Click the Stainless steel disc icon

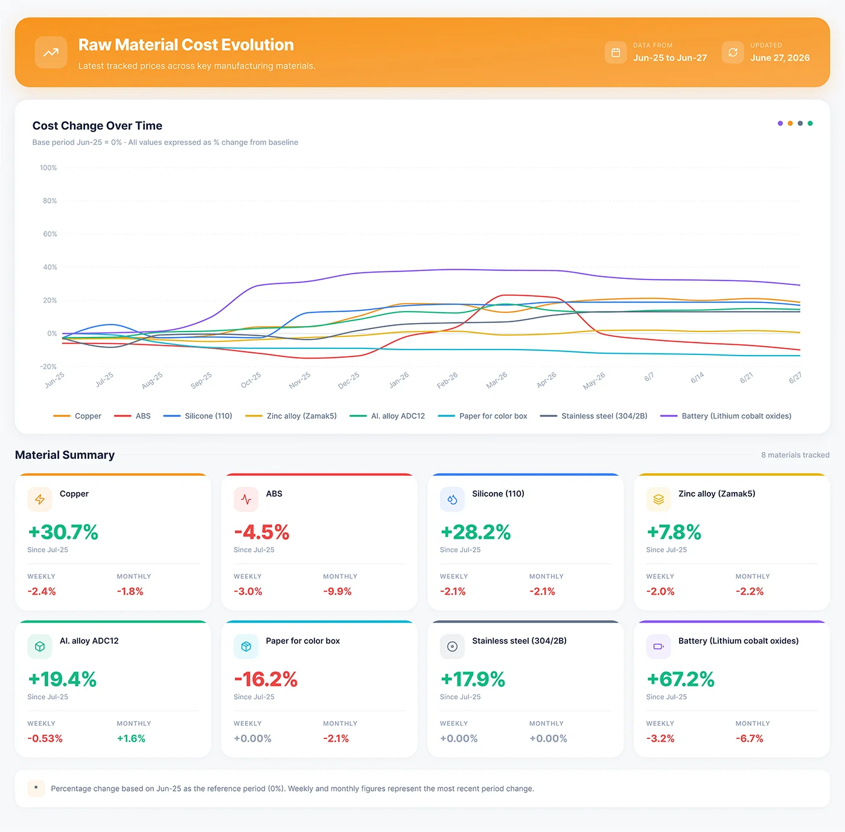[x=452, y=647]
